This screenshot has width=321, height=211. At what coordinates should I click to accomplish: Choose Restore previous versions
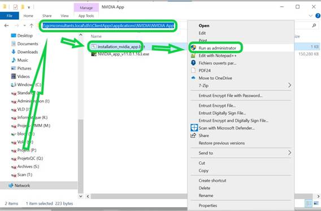point(222,143)
